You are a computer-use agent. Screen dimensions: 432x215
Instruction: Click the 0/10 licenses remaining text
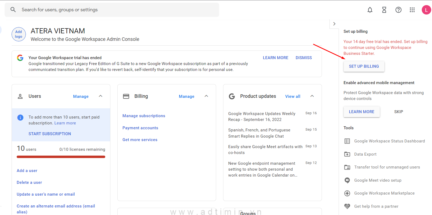click(82, 149)
